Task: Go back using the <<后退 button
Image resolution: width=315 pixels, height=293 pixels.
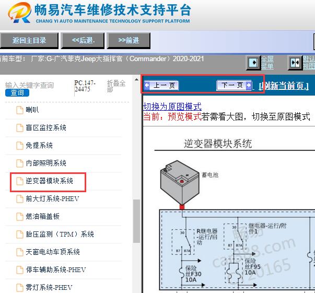Action: pos(83,41)
